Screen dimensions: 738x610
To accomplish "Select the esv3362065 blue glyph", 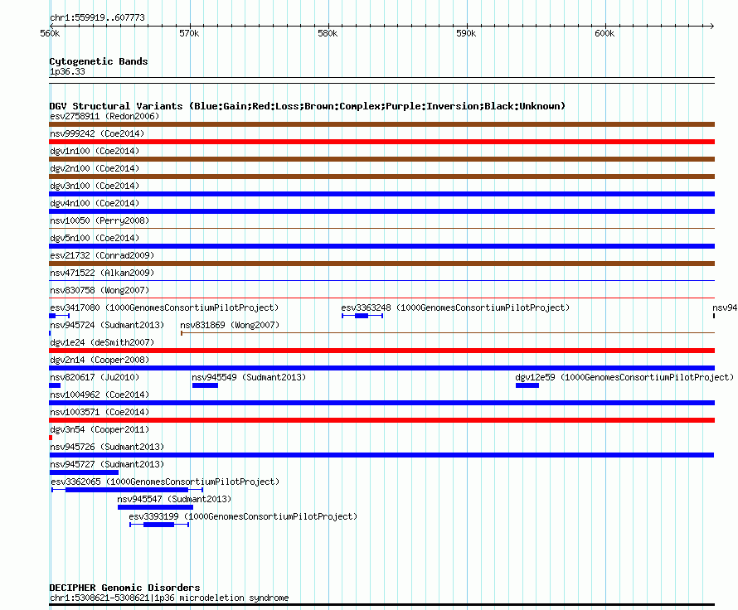I will pyautogui.click(x=127, y=490).
